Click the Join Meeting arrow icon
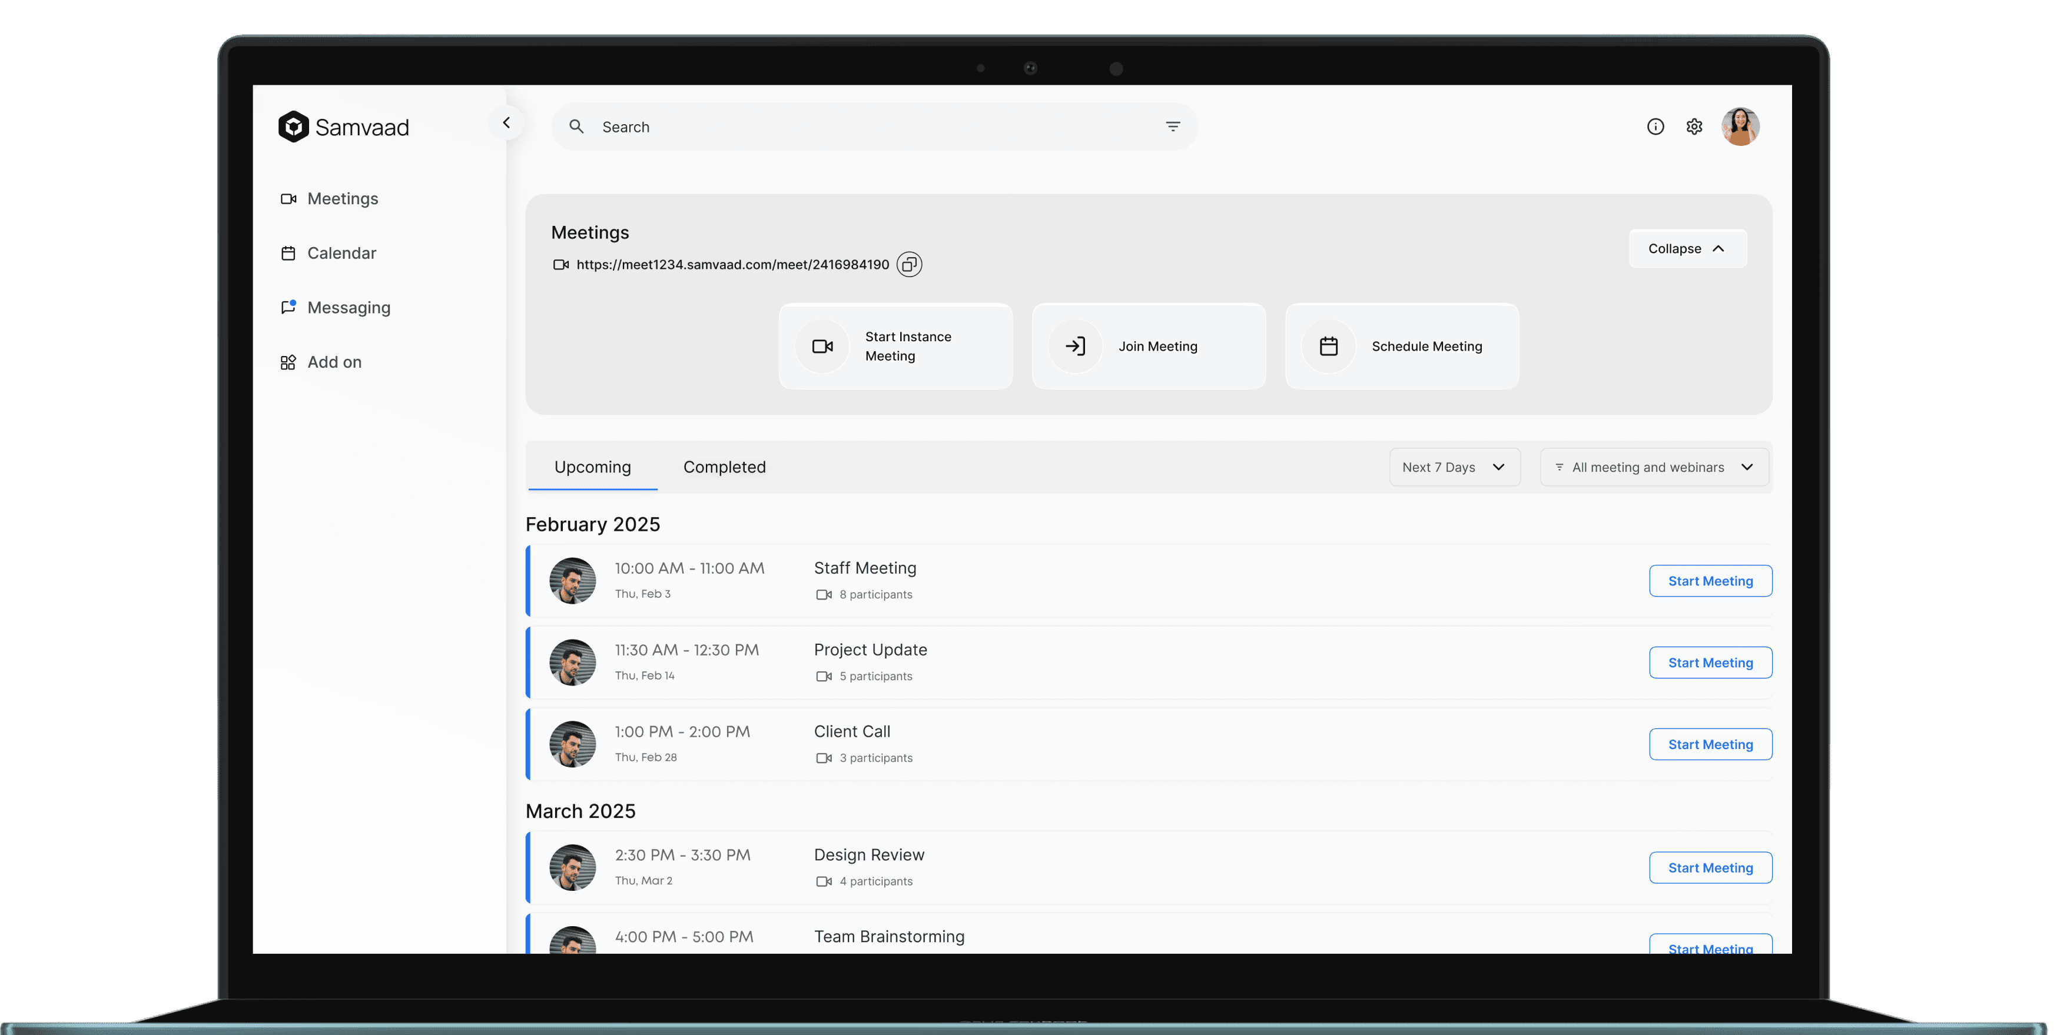 tap(1075, 347)
